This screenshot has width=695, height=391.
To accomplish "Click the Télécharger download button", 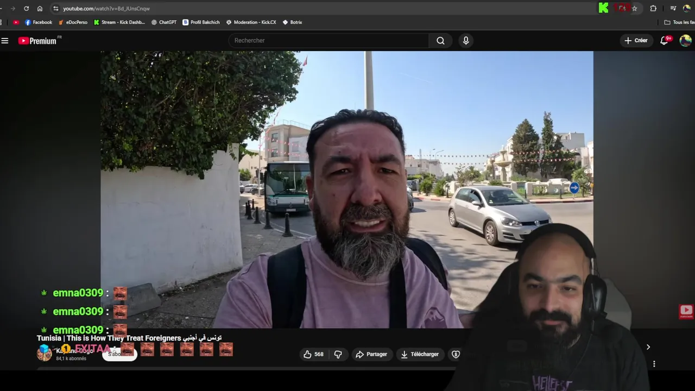I will pyautogui.click(x=420, y=354).
